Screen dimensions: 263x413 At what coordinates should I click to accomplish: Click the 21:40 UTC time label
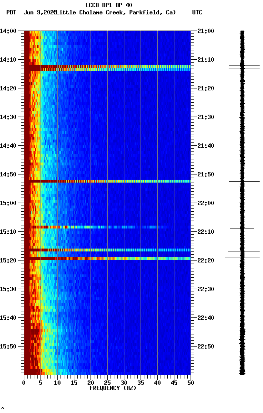pyautogui.click(x=206, y=146)
